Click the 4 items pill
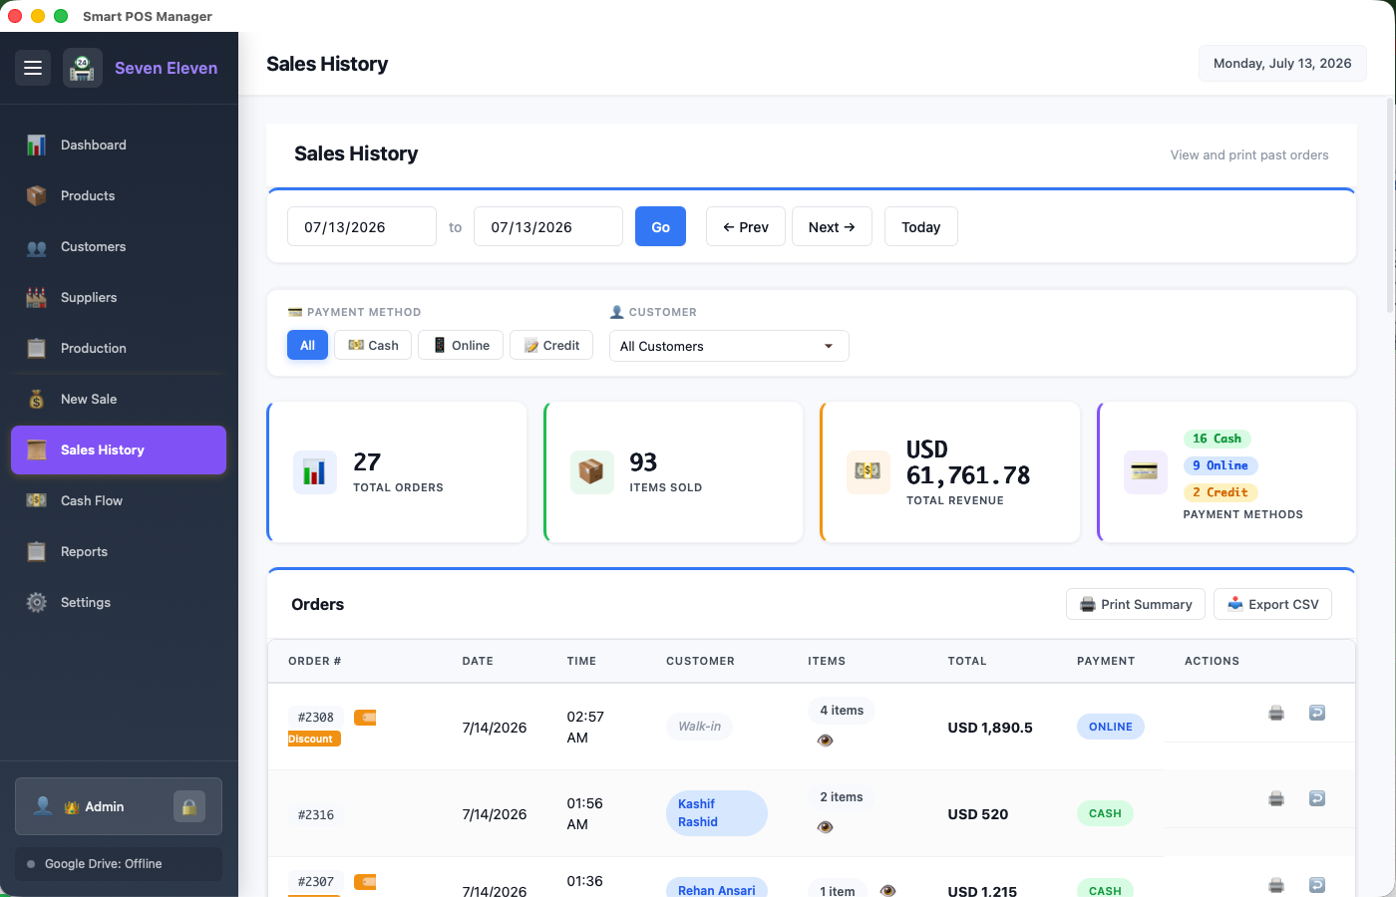This screenshot has height=897, width=1396. pos(842,711)
